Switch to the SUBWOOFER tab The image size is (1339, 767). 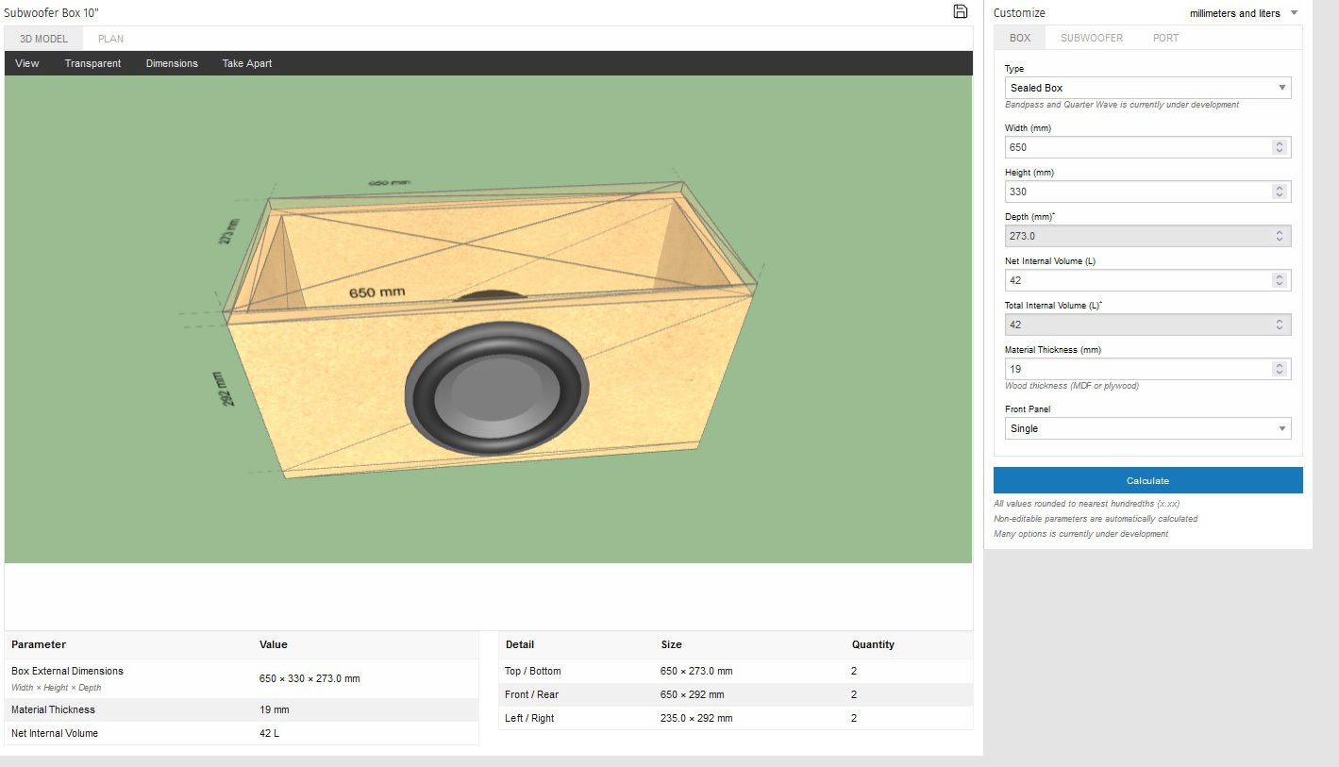(1092, 38)
